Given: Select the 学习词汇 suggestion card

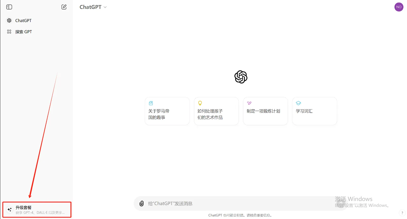Looking at the screenshot, I should tap(314, 111).
